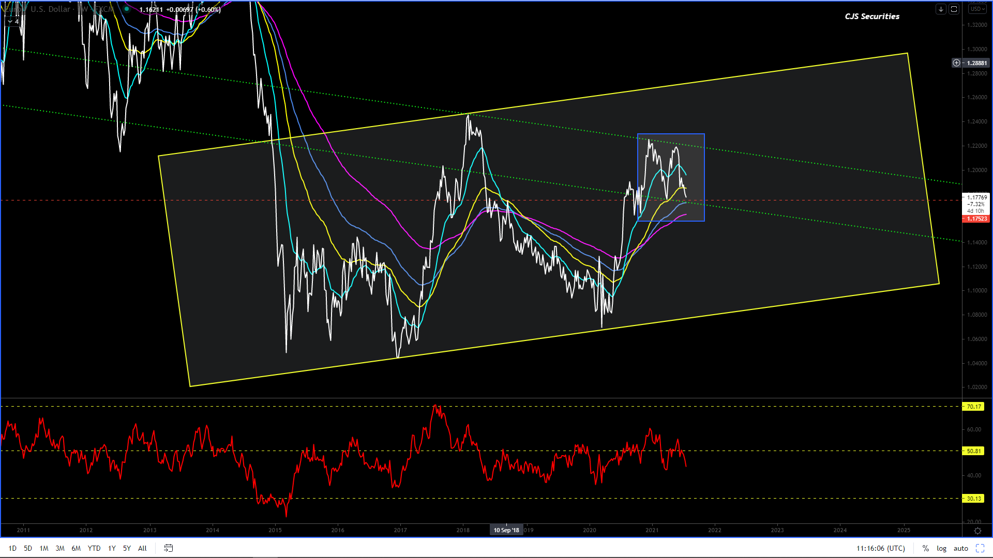Click the down-arrow button at chart top right
Screen dimensions: 993x558
941,9
